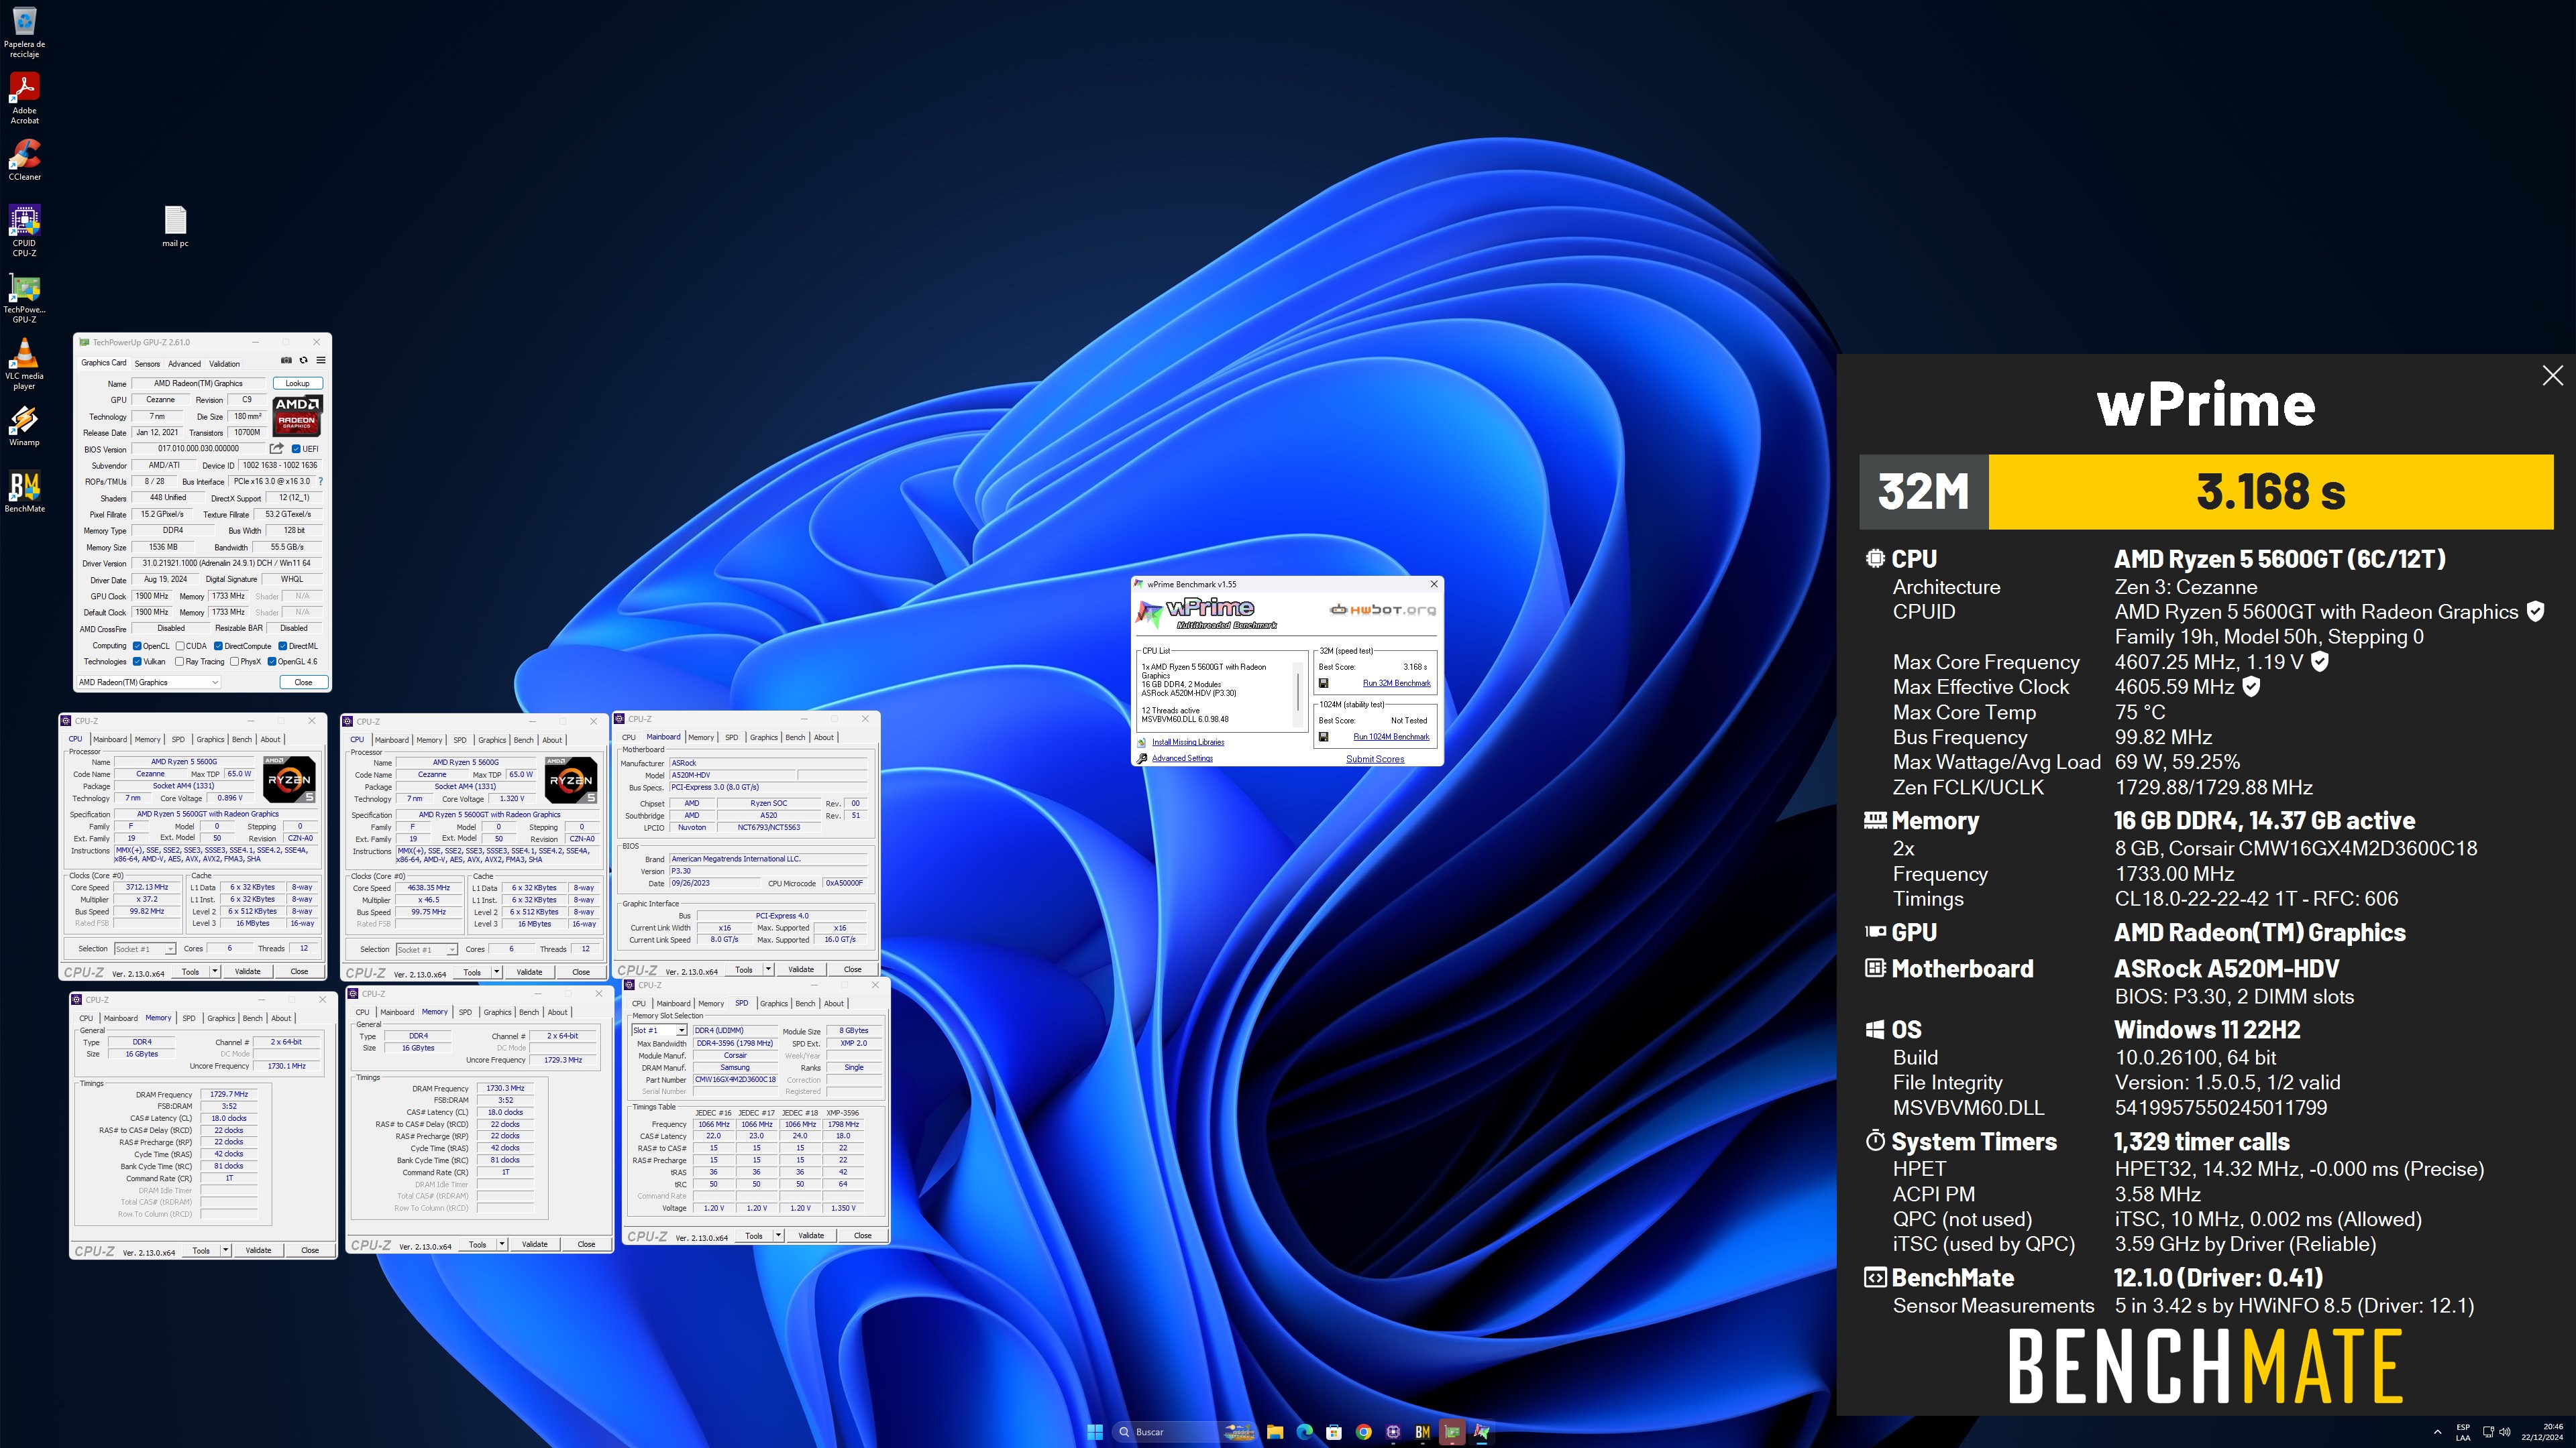Select the Winamp desktop shortcut

[x=24, y=426]
